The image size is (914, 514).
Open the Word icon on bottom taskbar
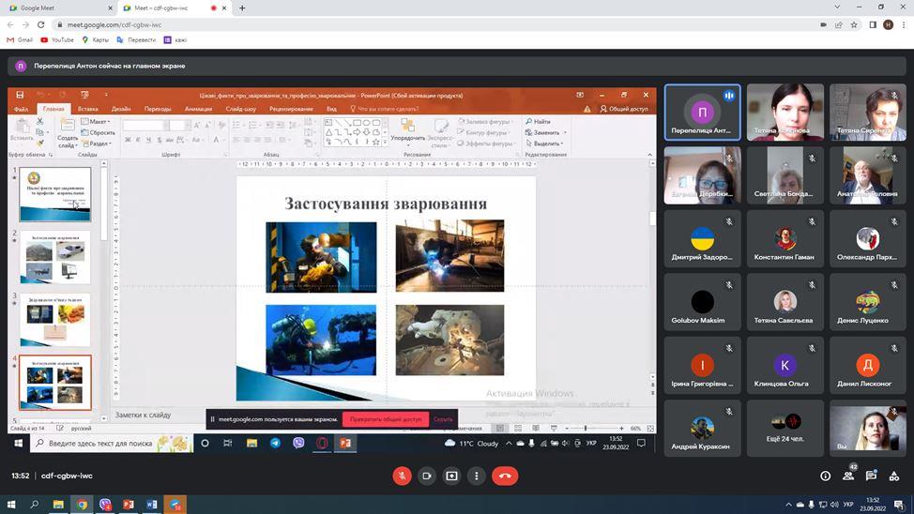point(152,504)
